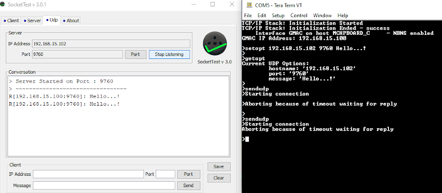Maximize the SocketTest window

tap(213, 4)
